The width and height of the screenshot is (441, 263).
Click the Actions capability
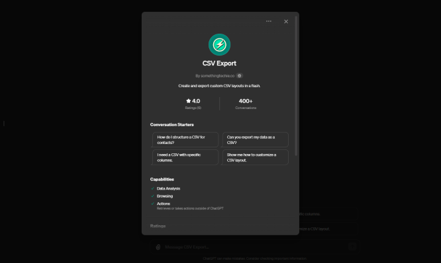(164, 204)
